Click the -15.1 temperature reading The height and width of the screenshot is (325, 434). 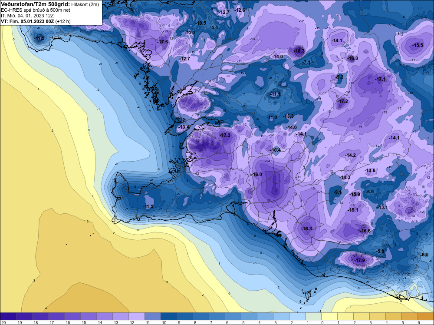click(x=353, y=210)
